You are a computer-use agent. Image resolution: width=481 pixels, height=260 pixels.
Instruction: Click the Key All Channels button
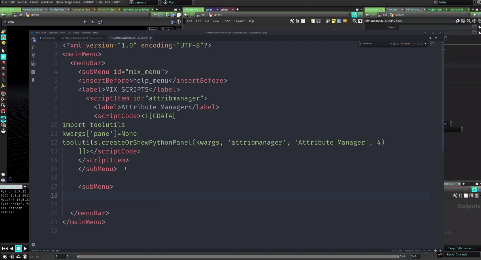click(x=457, y=255)
